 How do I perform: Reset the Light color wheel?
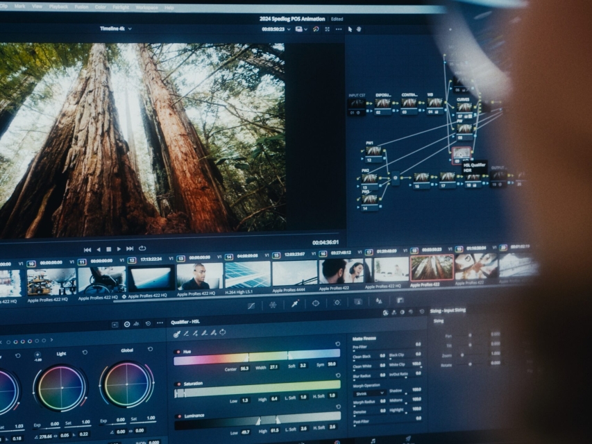click(x=85, y=352)
